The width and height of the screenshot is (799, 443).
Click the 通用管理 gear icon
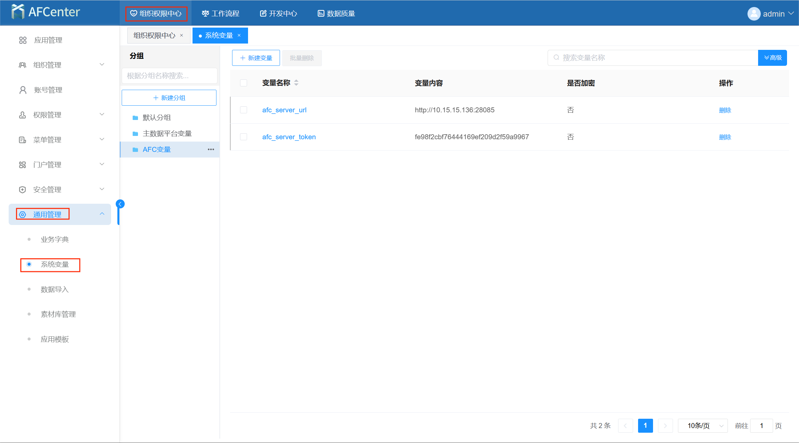(x=22, y=215)
